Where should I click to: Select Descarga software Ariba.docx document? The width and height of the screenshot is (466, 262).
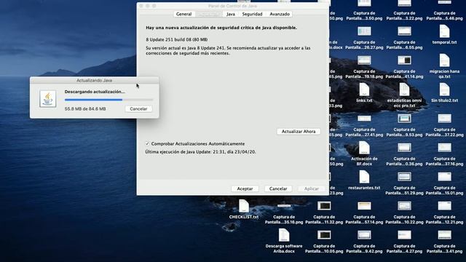pyautogui.click(x=284, y=236)
